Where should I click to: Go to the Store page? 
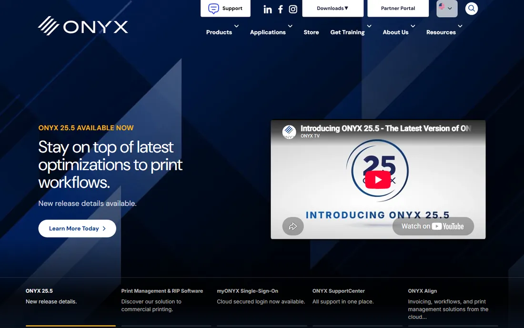click(x=311, y=32)
